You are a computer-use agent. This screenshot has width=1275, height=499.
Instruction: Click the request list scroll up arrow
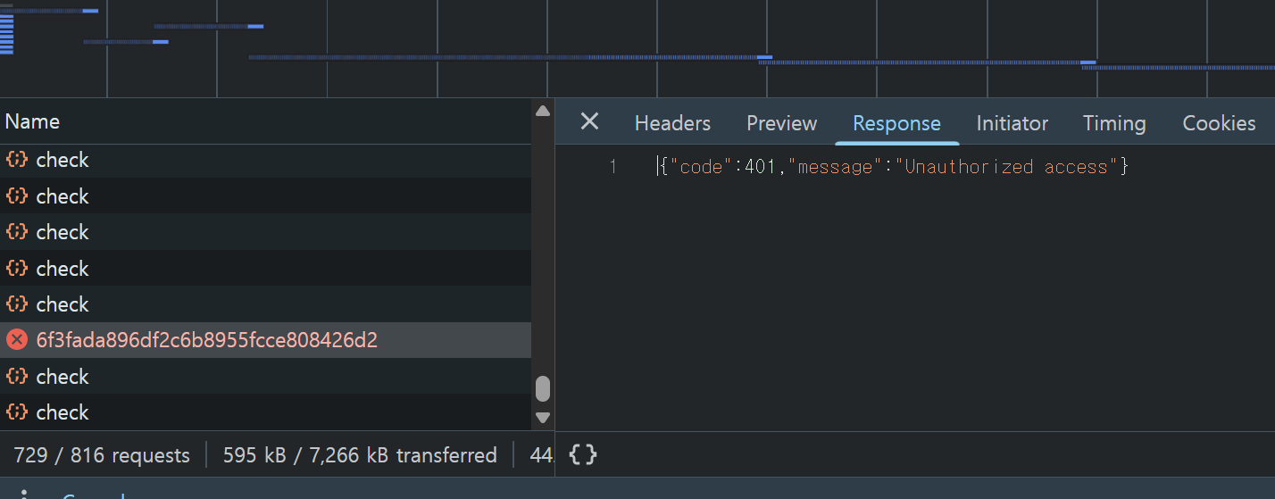tap(543, 112)
